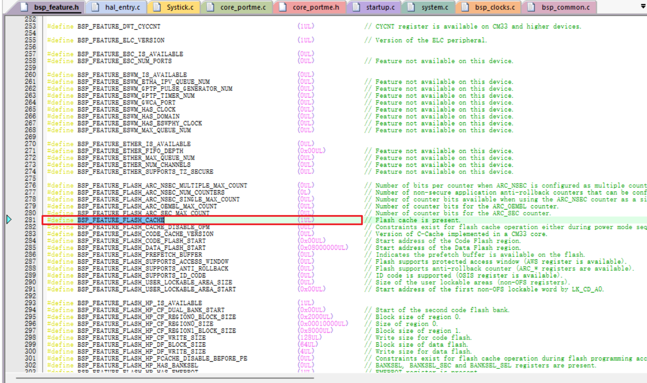Image resolution: width=647 pixels, height=383 pixels.
Task: Switch to startup.c tab
Action: (374, 7)
